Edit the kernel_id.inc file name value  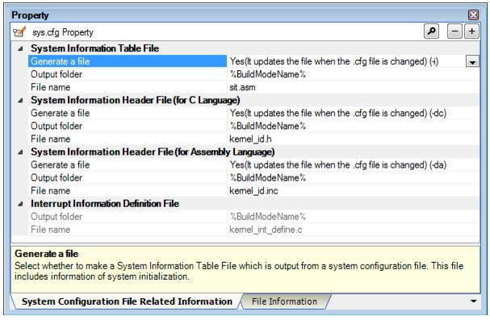[353, 191]
